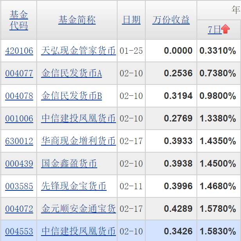This screenshot has width=241, height=241.
Task: Select 7-day yield 1.5830%
Action: click(218, 231)
